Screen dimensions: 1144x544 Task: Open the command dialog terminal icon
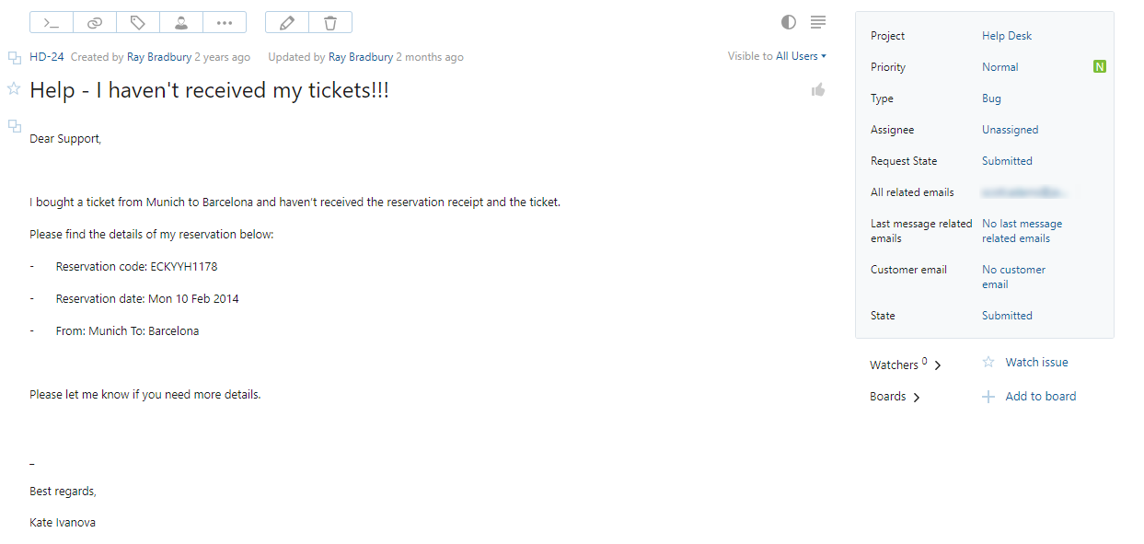coord(52,22)
